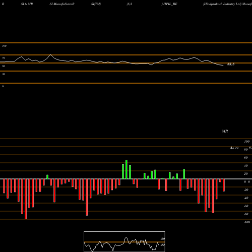Click the RSI axis label 100

tap(4, 46)
